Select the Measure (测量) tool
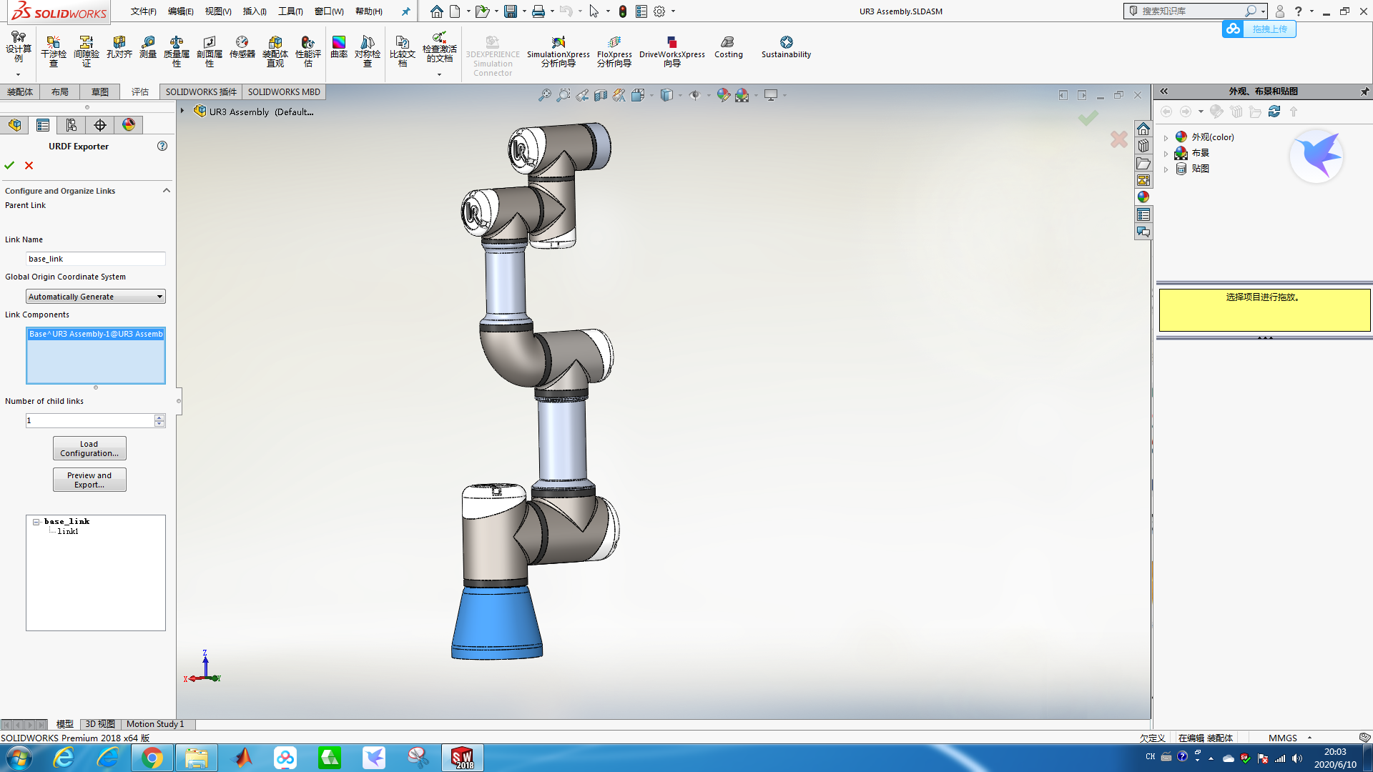 [x=148, y=47]
